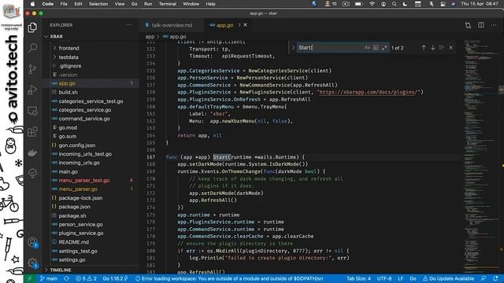Open the tree-shaped activity bar icon

[x=32, y=174]
